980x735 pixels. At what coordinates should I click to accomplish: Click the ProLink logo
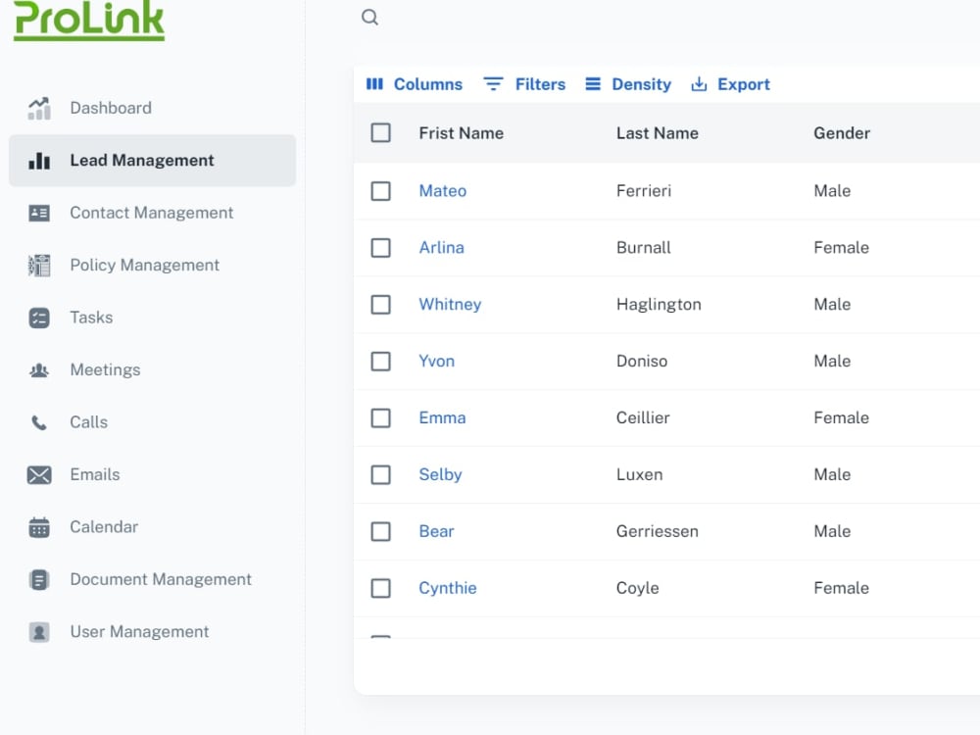pyautogui.click(x=89, y=20)
